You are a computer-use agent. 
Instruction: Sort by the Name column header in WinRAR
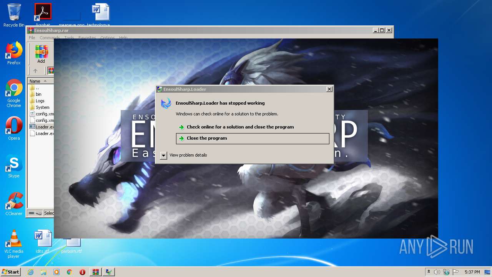(40, 81)
